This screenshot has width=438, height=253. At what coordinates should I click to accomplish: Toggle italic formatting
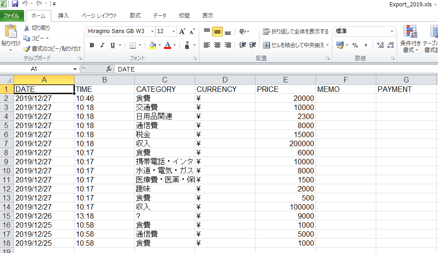click(x=102, y=45)
